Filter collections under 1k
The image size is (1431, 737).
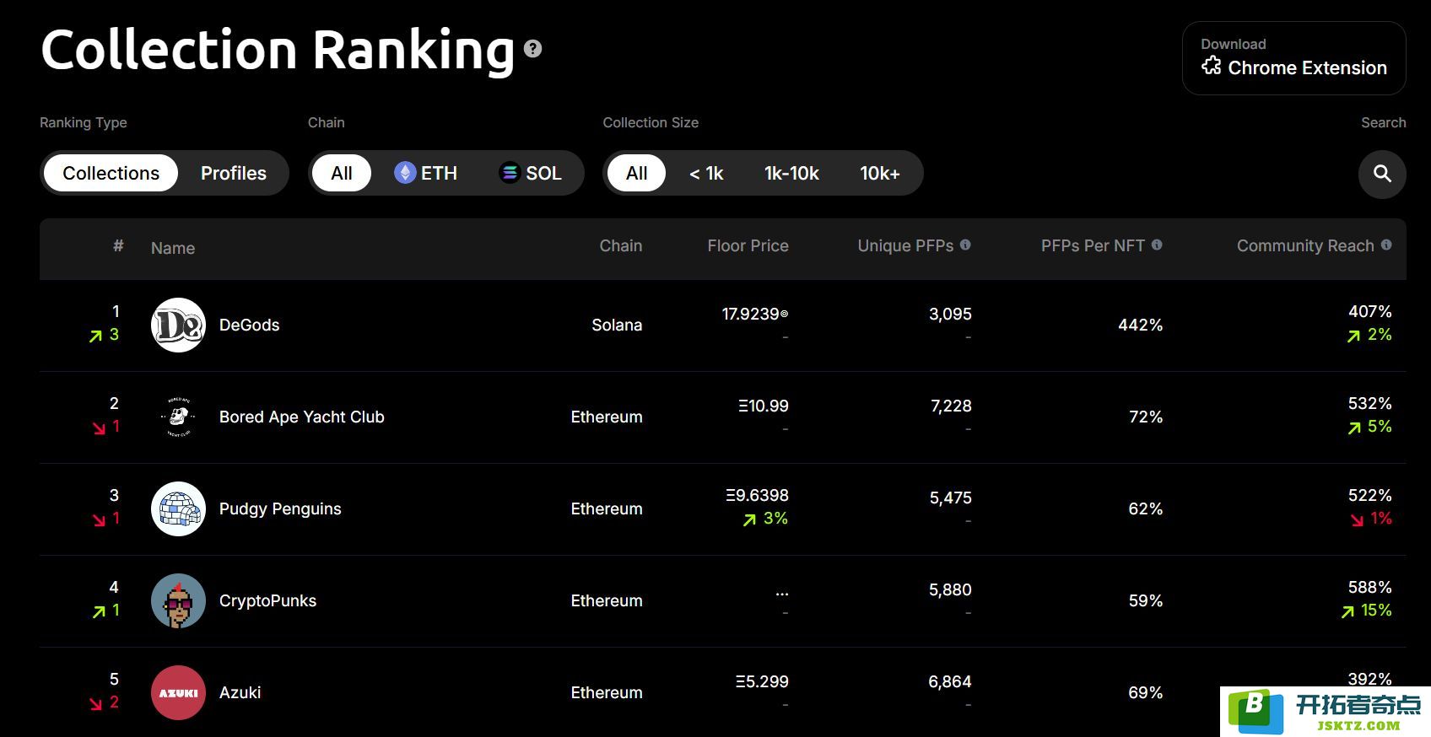(x=706, y=173)
